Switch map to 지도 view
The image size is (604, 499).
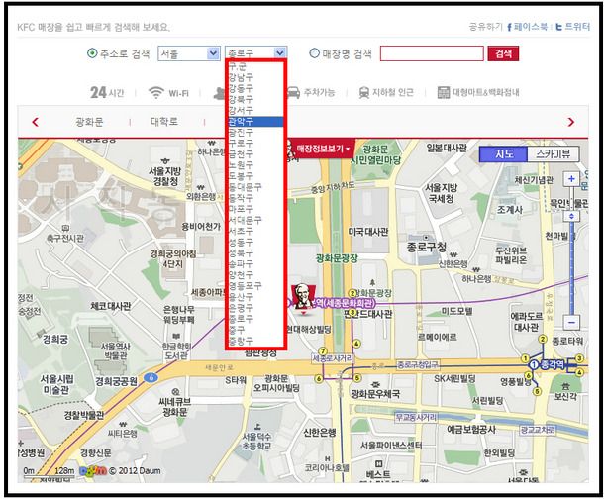click(x=503, y=154)
